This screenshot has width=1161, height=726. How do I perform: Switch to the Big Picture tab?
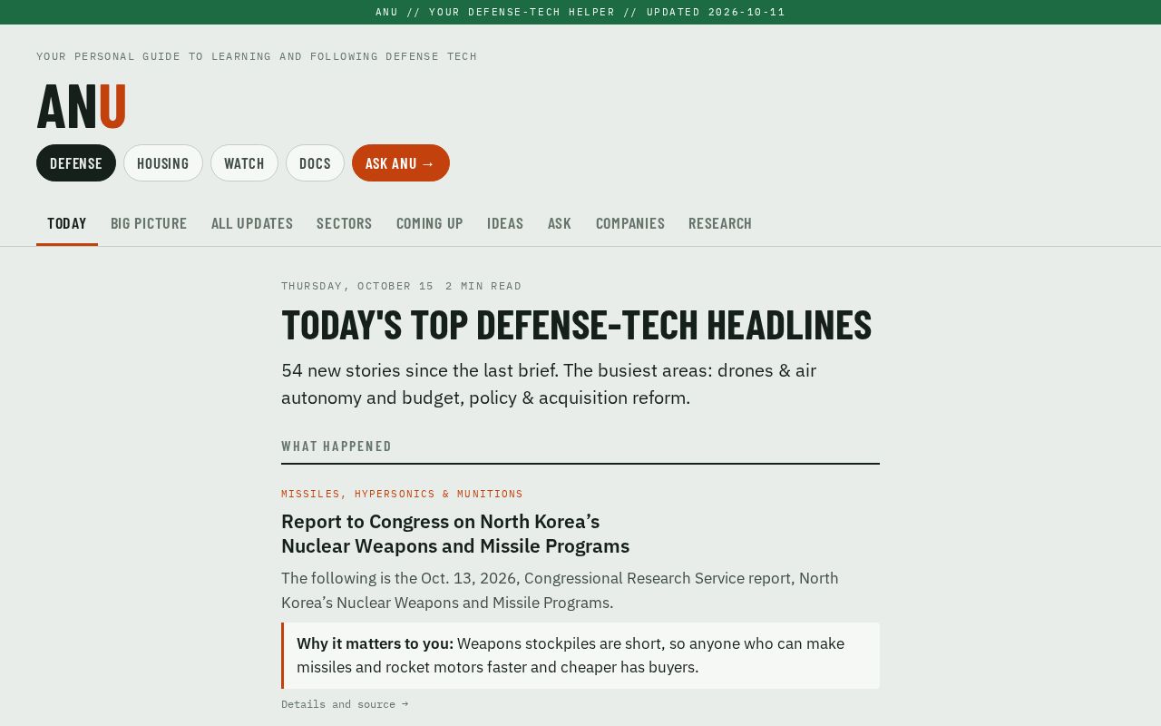(x=149, y=223)
